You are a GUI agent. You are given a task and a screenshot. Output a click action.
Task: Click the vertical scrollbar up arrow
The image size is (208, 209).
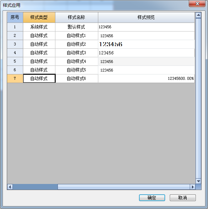(198, 15)
